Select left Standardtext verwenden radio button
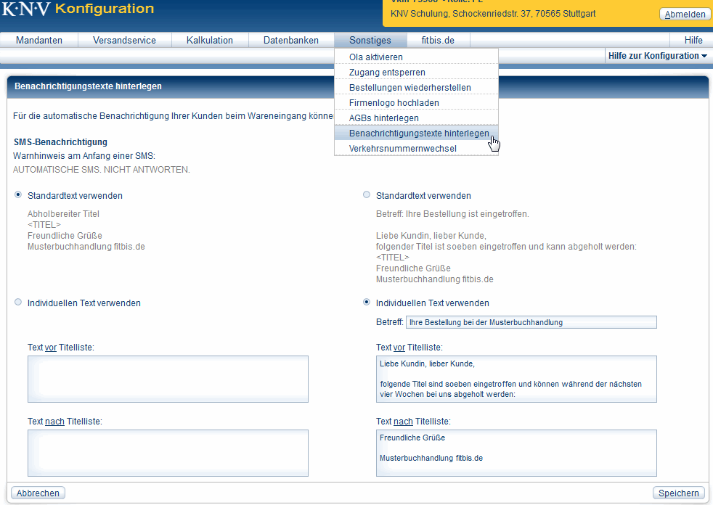The image size is (713, 505). click(x=18, y=195)
